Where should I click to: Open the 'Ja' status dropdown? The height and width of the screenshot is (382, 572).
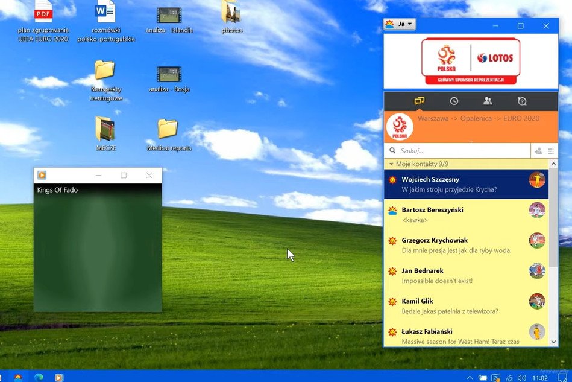point(400,25)
